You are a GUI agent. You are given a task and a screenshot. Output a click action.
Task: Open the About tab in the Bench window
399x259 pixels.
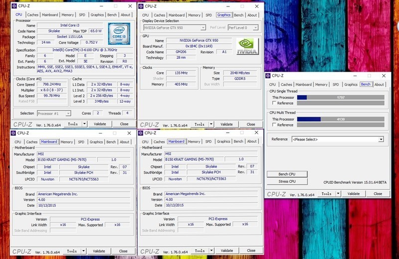(379, 85)
